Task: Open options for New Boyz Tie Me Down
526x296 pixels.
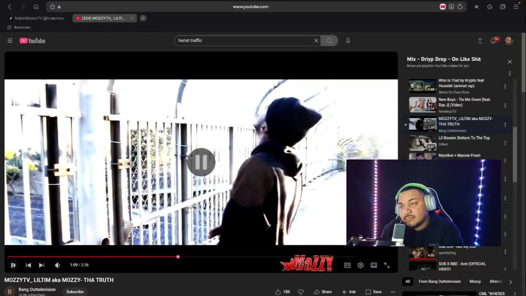Action: point(505,105)
